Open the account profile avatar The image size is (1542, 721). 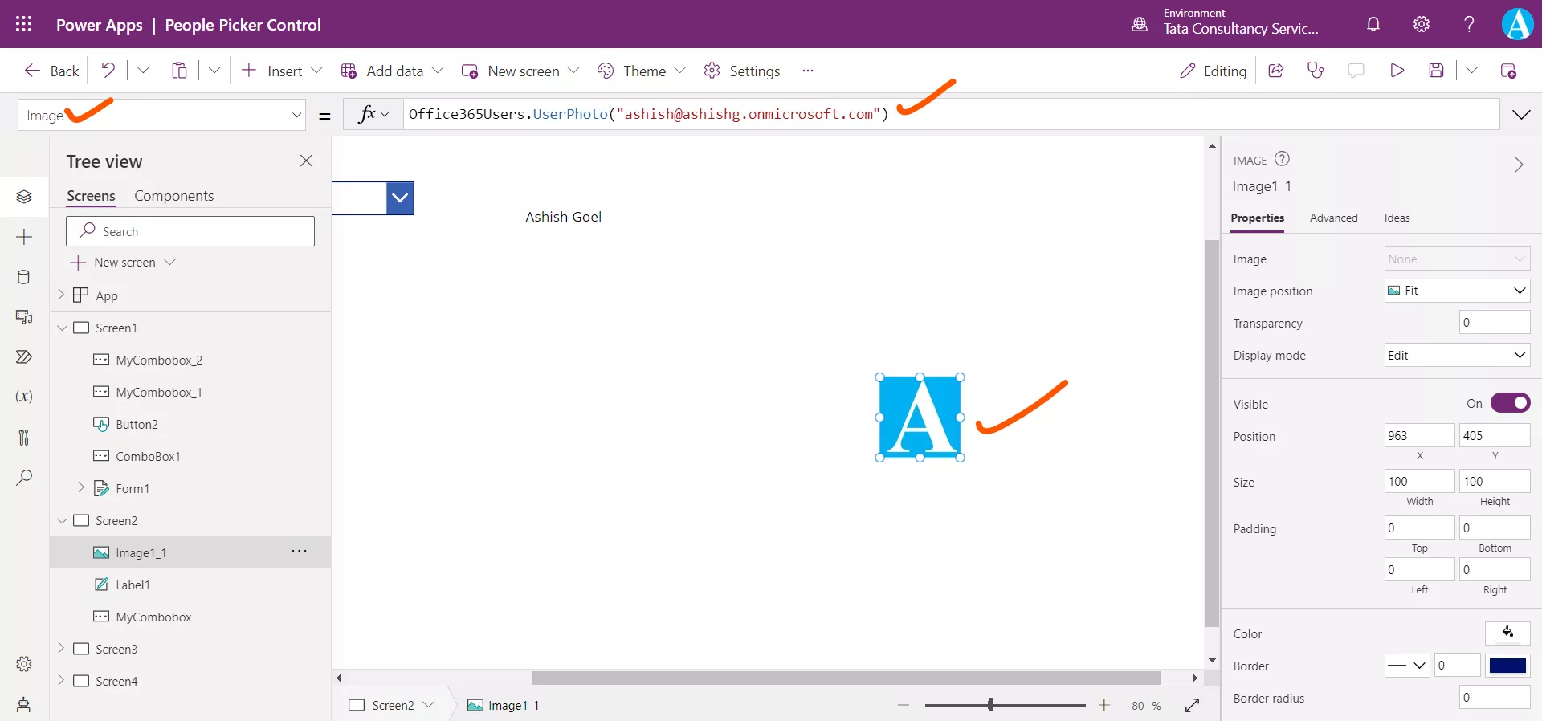(1517, 24)
